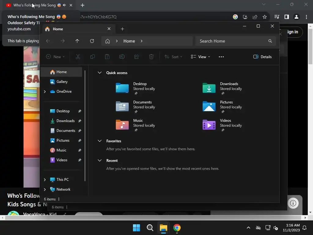Unpin Downloads from sidebar via pin icon
Viewport: 313px width, 235px height.
coord(80,121)
